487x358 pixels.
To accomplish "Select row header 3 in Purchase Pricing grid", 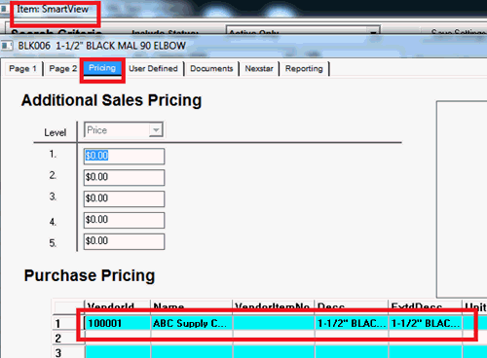I will tap(68, 352).
